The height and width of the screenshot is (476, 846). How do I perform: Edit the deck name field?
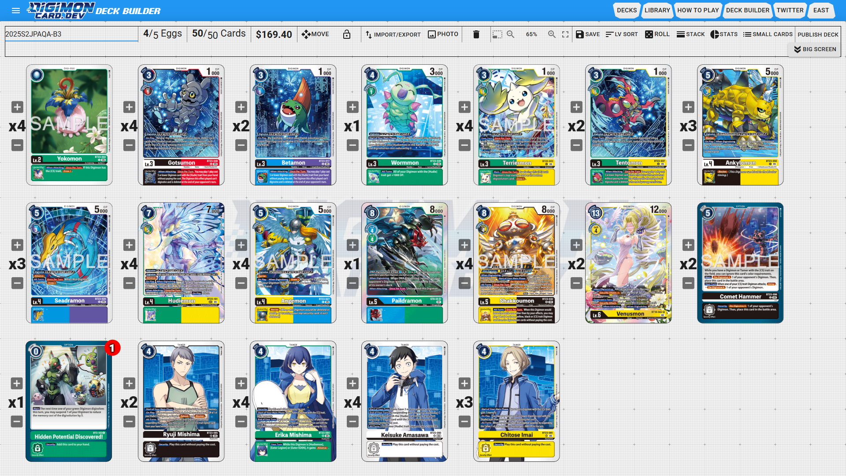pyautogui.click(x=71, y=34)
